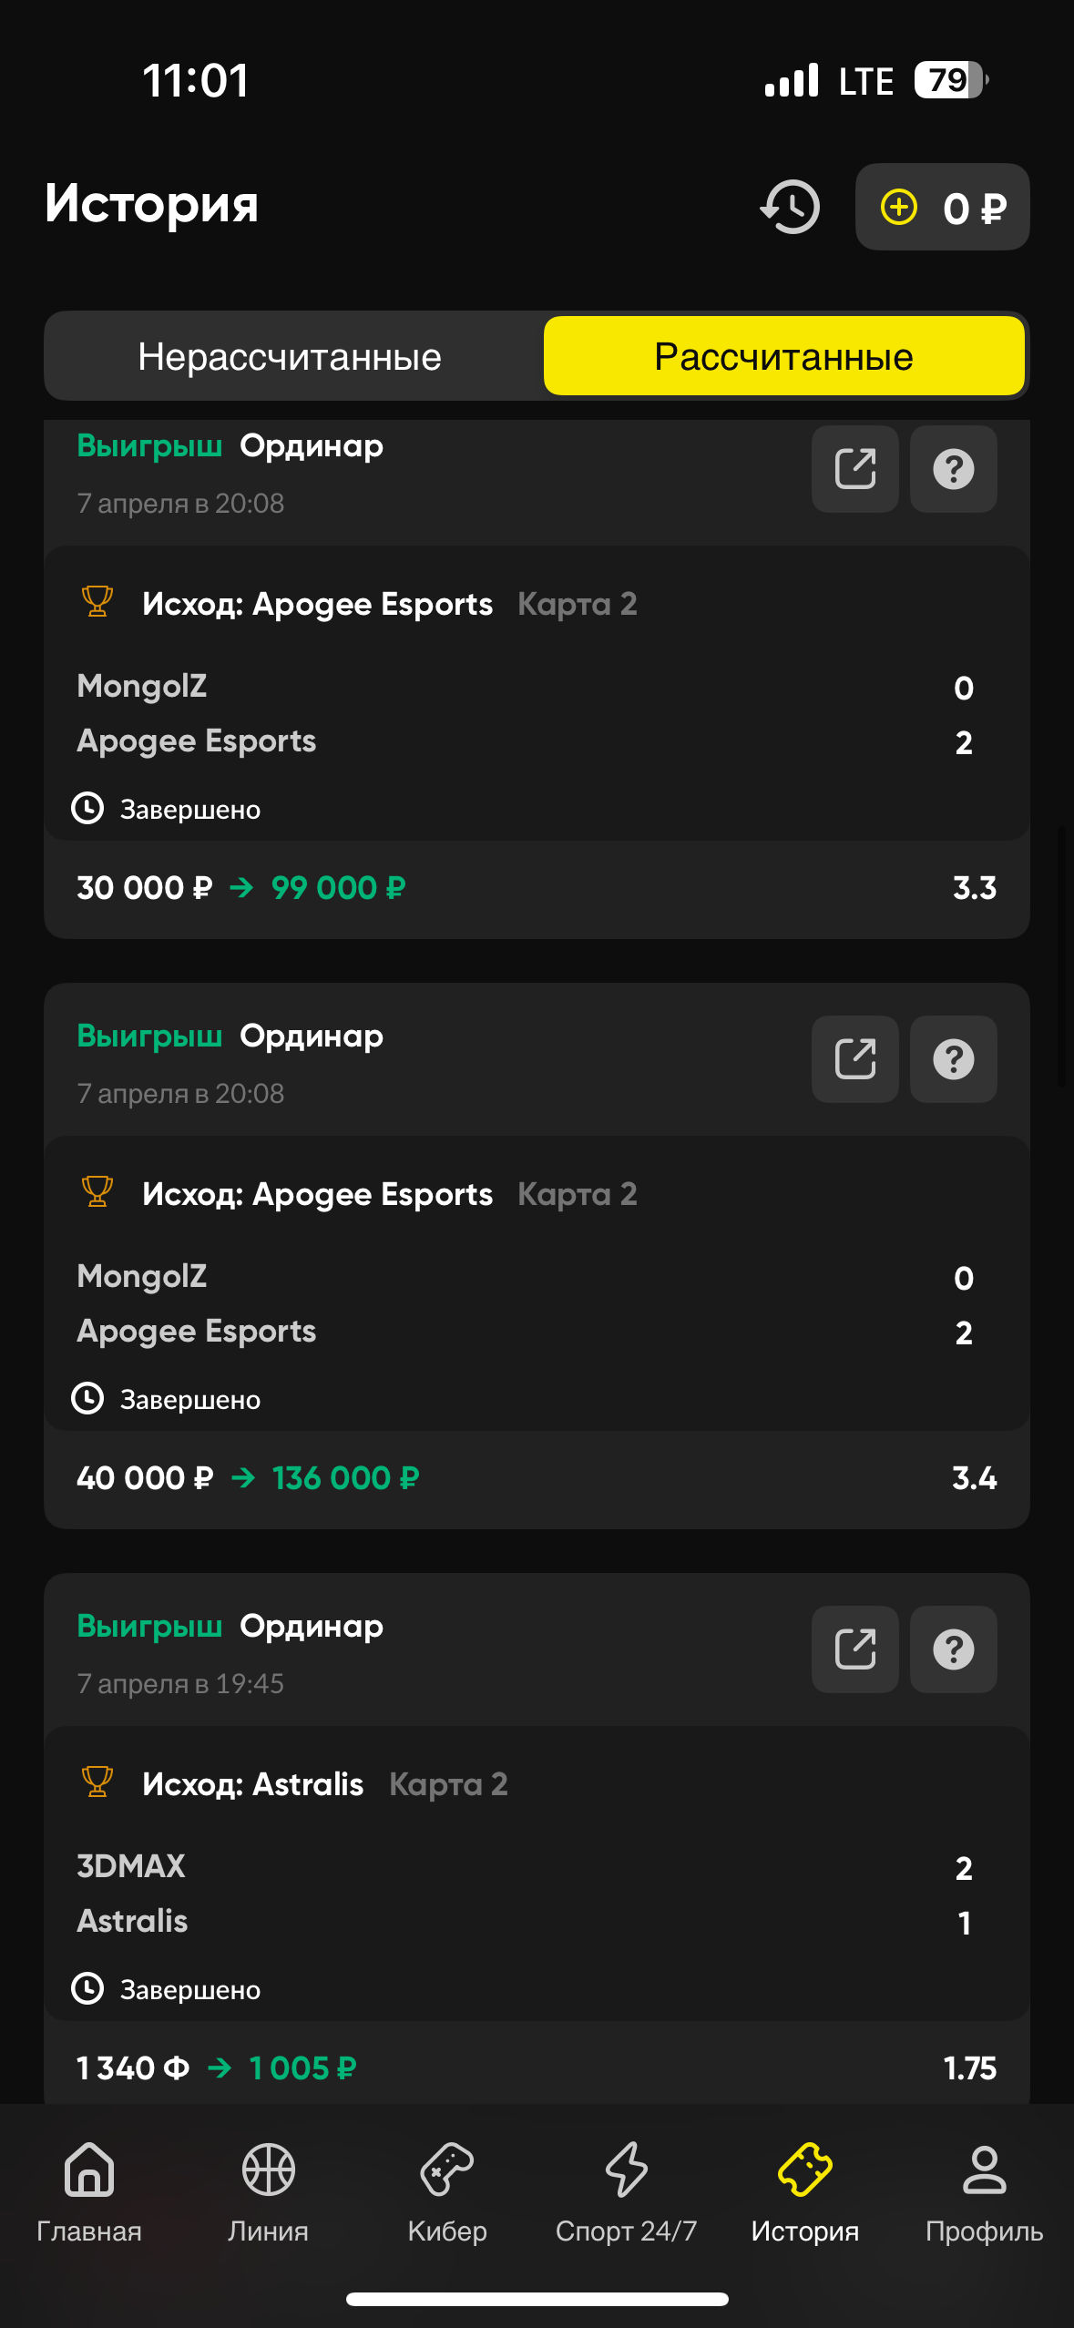Screen dimensions: 1074x2328
Task: Tap the 3.4 odds value
Action: (974, 1478)
